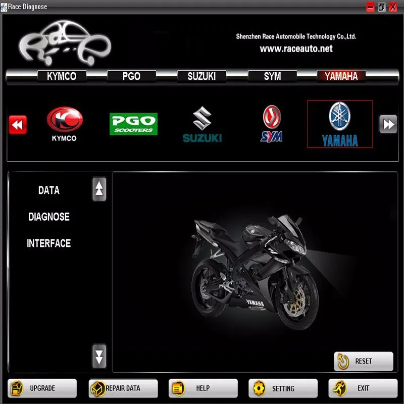Select the SUZUKI brand tab
This screenshot has height=404, width=404.
point(201,76)
